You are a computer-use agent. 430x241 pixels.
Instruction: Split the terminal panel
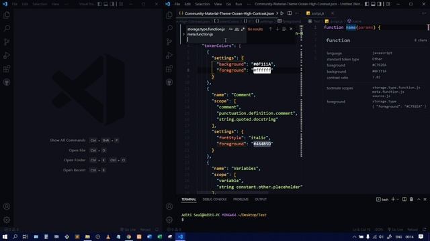[x=404, y=199]
